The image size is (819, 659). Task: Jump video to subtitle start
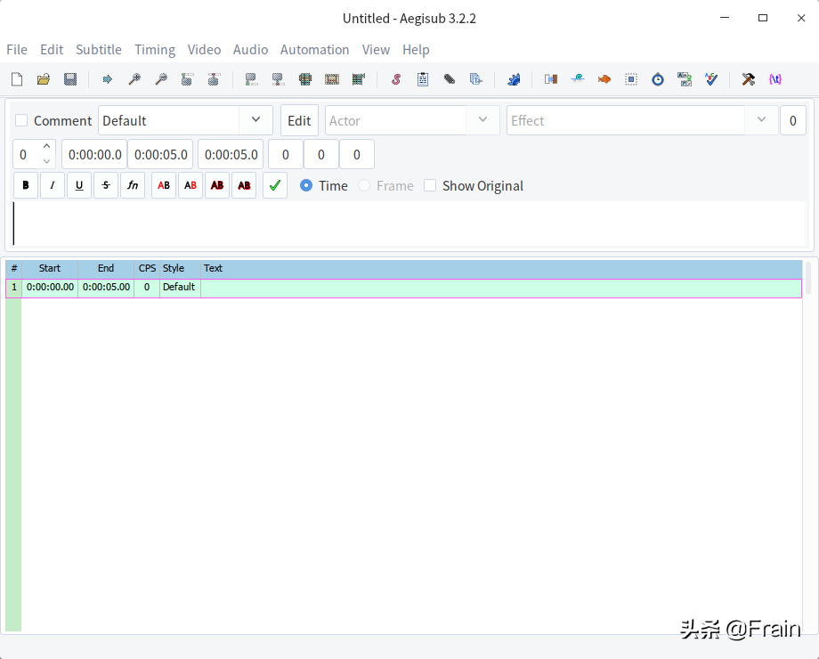[188, 79]
